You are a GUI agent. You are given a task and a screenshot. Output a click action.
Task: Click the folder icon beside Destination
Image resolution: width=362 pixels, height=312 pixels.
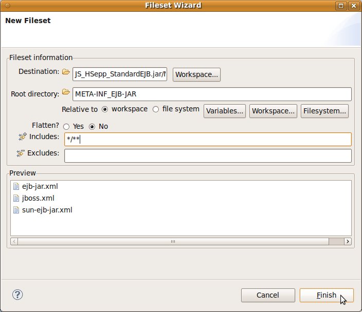pos(66,72)
